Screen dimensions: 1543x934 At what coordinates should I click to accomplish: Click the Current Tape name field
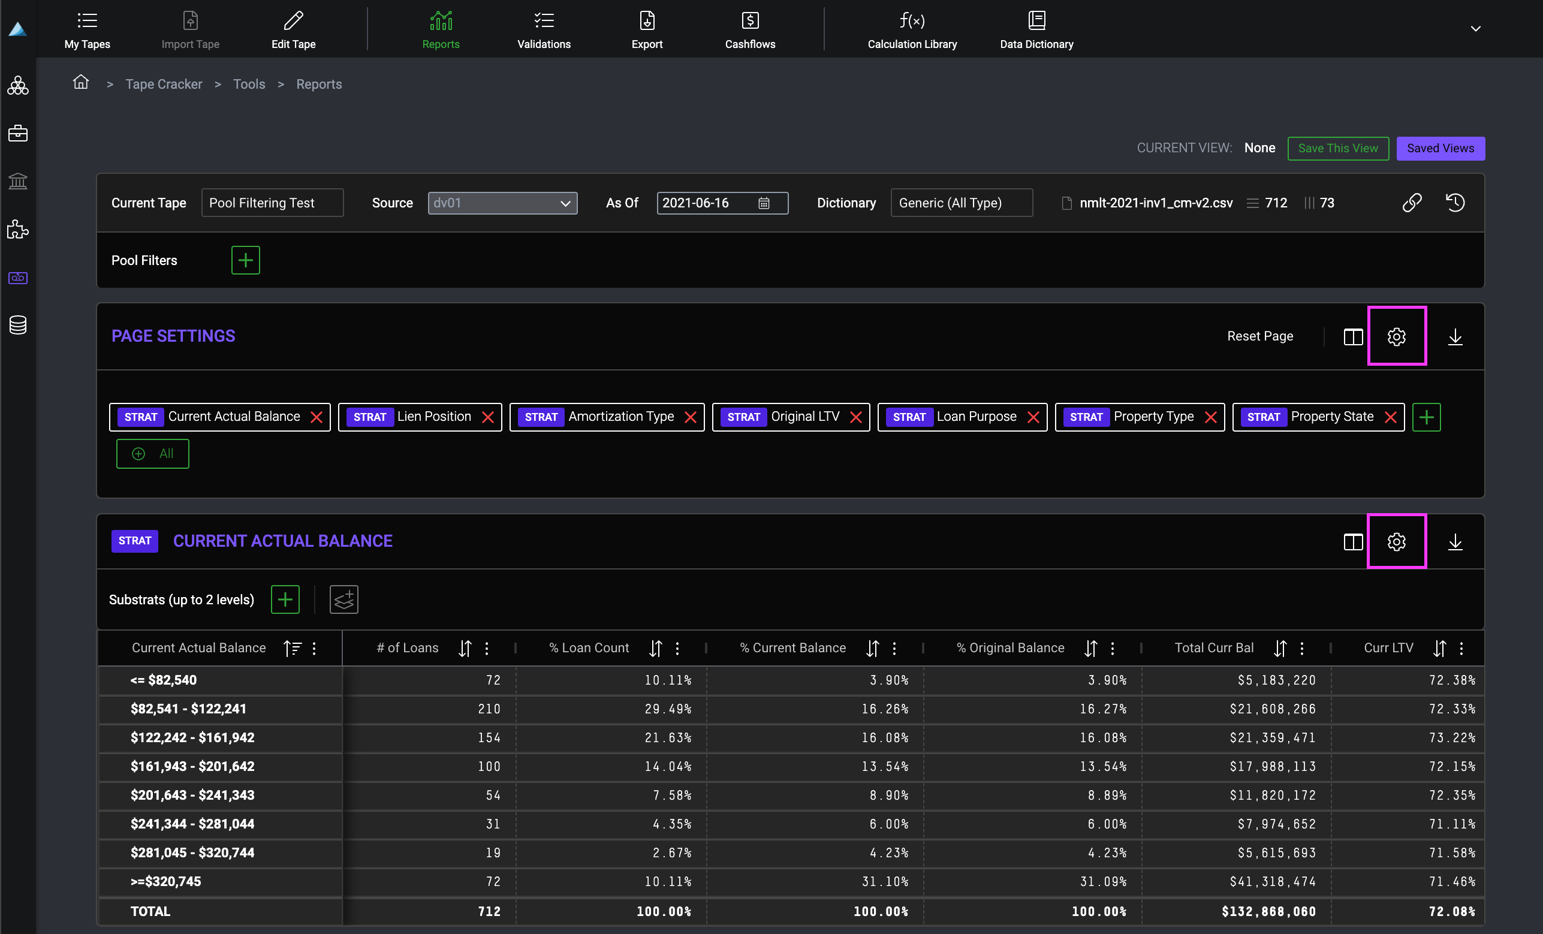[272, 203]
